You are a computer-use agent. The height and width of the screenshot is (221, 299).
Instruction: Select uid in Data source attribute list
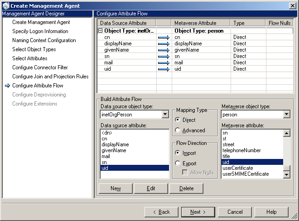135,168
